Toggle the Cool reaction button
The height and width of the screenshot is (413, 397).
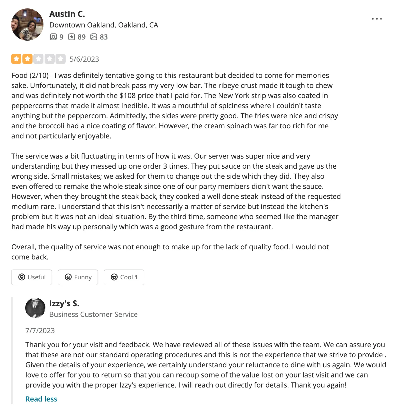[x=124, y=277]
